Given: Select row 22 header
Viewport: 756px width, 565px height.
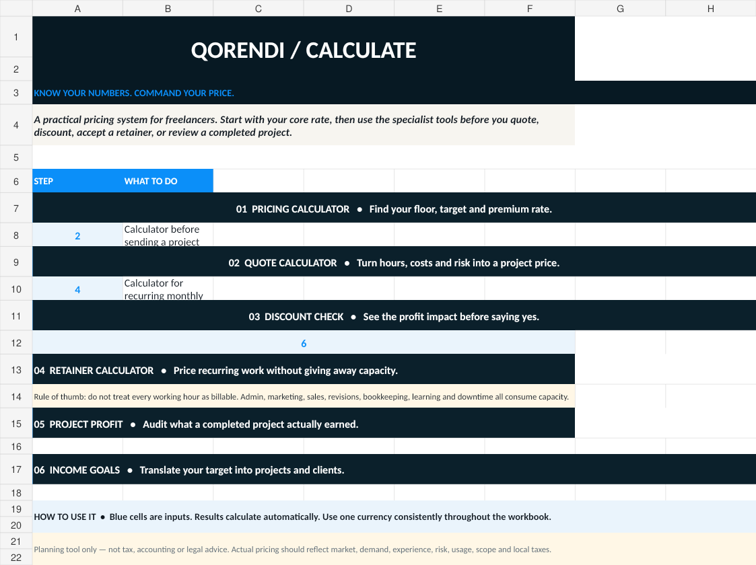Looking at the screenshot, I should coord(16,558).
